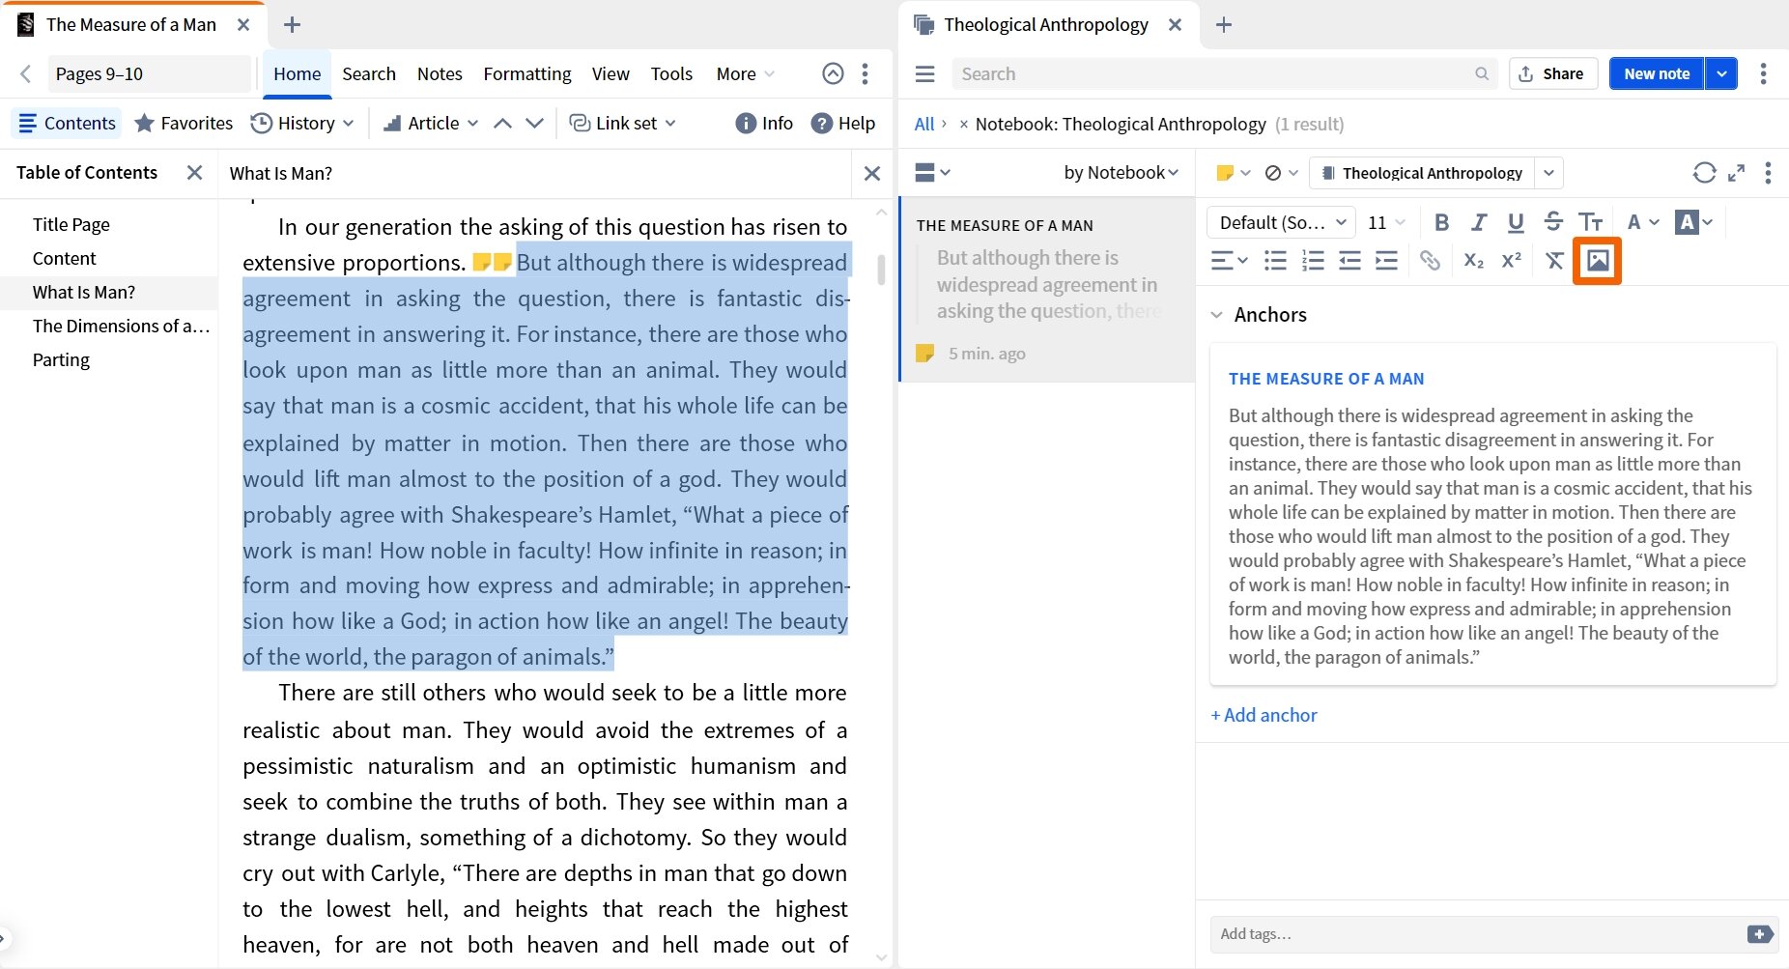
Task: Open the font family dropdown
Action: (x=1282, y=222)
